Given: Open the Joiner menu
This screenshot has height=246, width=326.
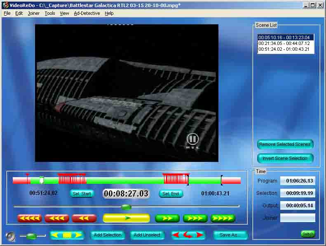Looking at the screenshot, I should coord(34,13).
